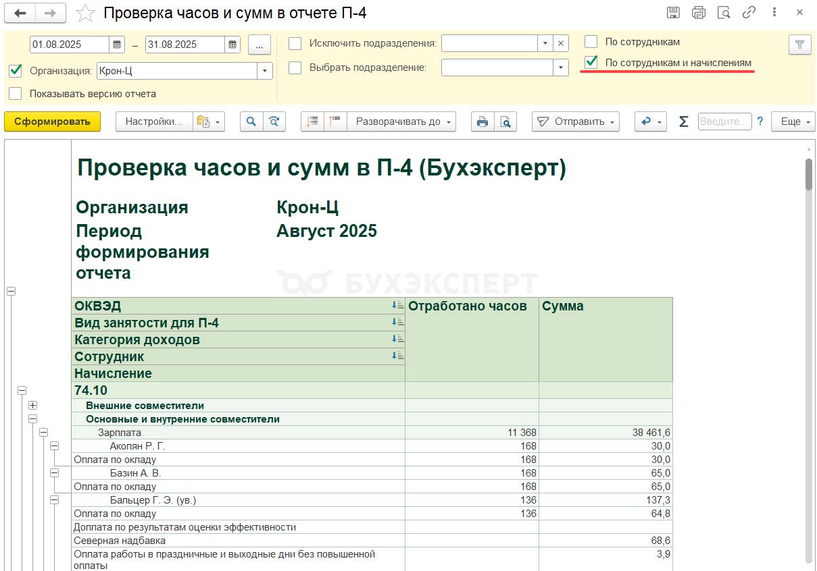Viewport: 817px width, 571px height.
Task: Click the find (magnifier) toolbar icon
Action: 251,121
